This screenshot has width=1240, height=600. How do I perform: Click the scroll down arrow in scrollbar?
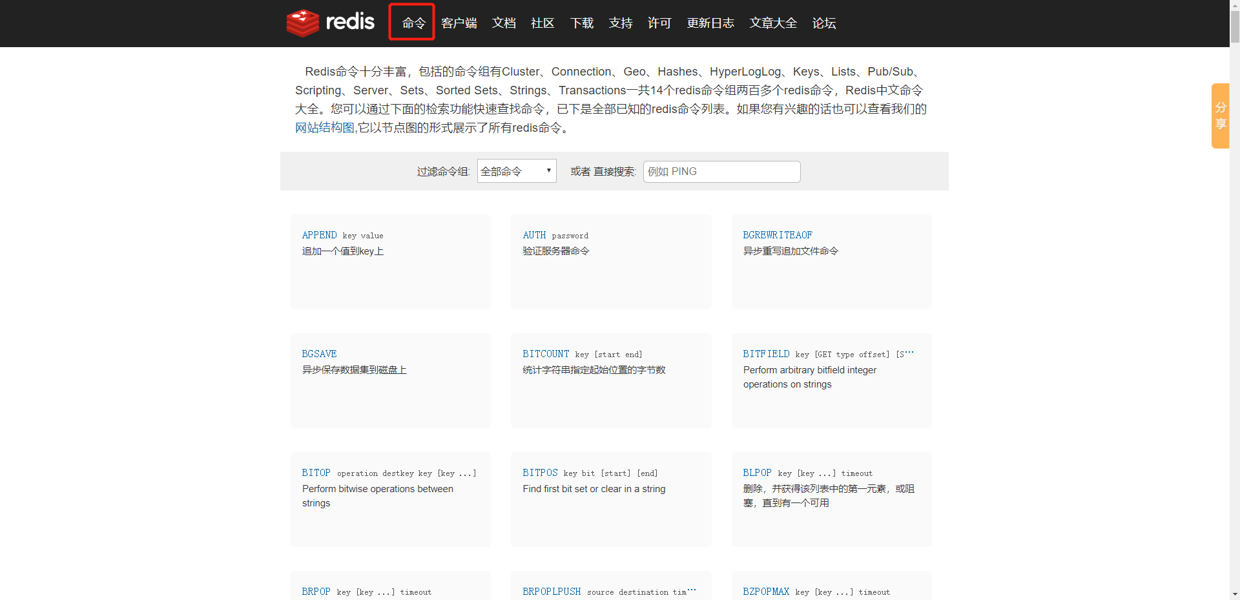tap(1234, 594)
